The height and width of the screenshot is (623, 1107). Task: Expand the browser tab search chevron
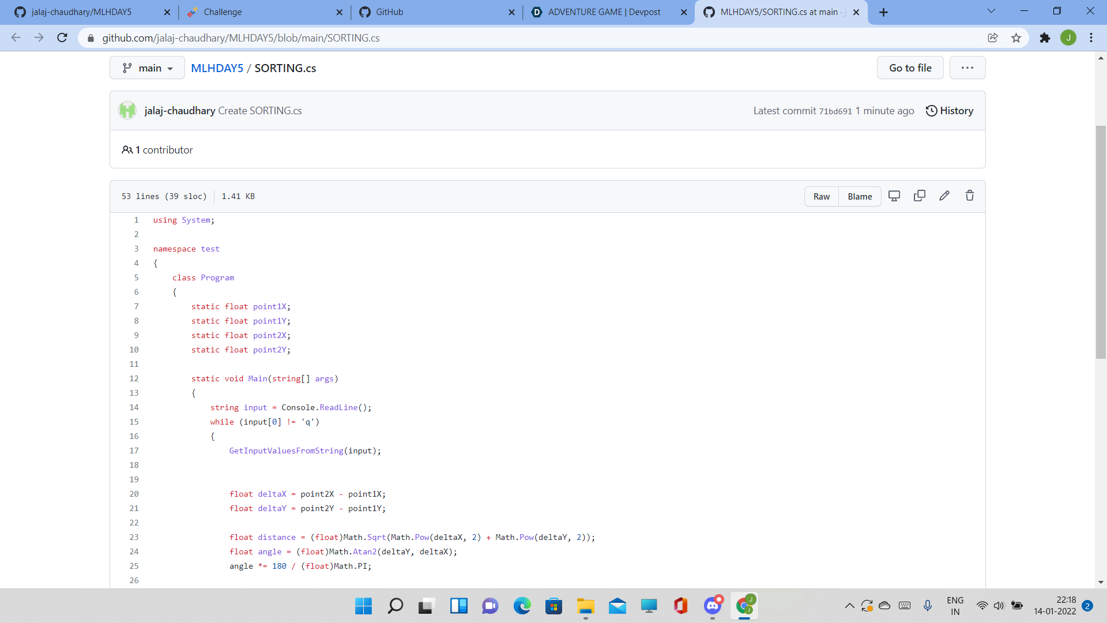tap(991, 11)
